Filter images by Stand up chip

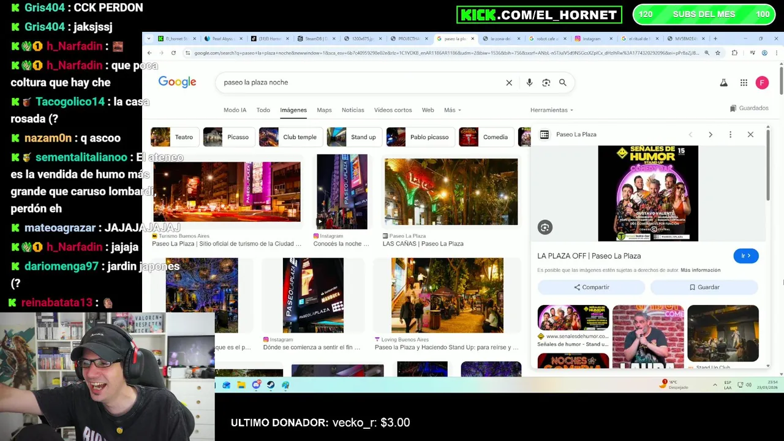tap(354, 137)
